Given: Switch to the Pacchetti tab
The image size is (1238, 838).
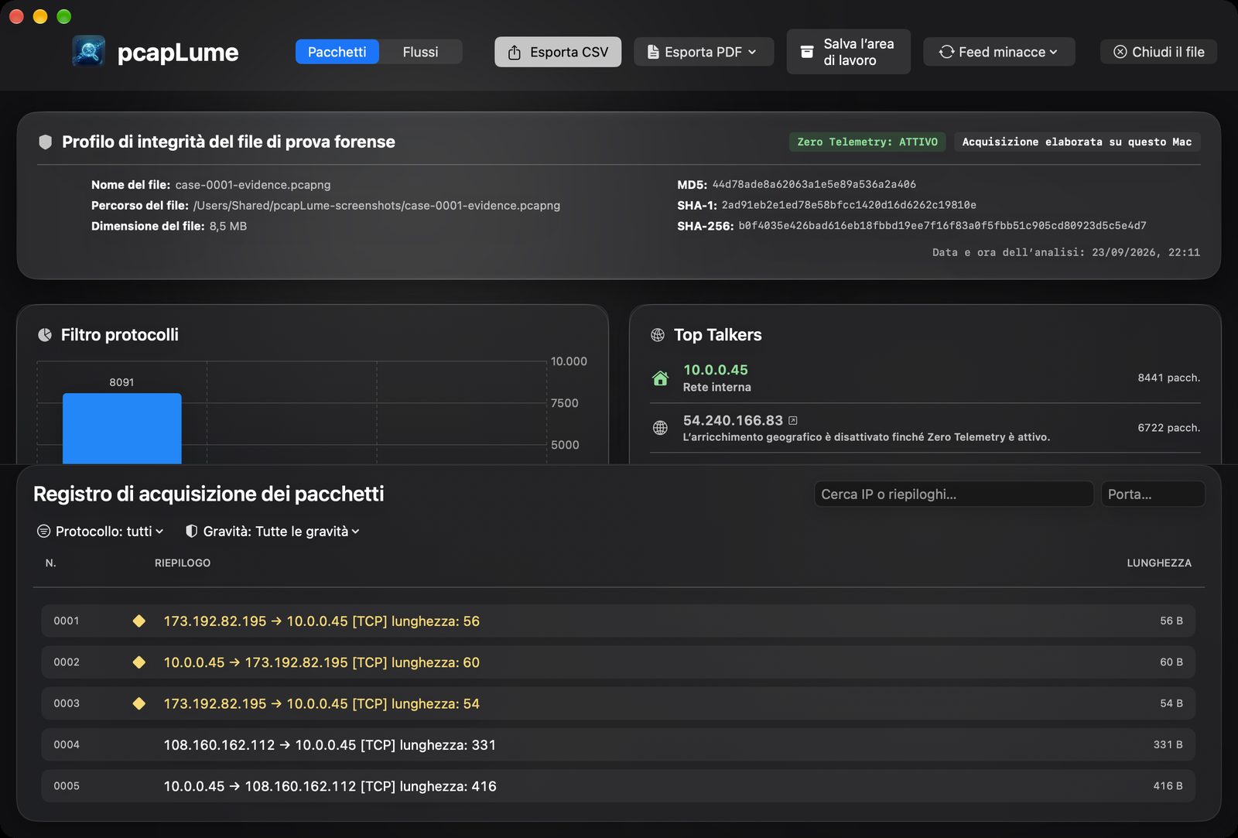Looking at the screenshot, I should click(x=337, y=52).
